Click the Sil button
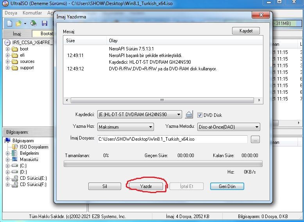 pos(105,186)
